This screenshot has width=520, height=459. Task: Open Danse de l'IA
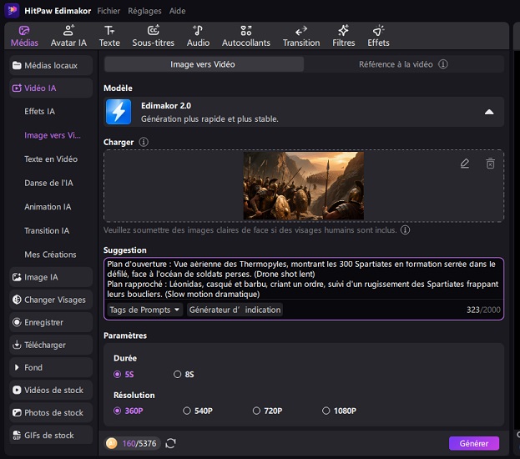pyautogui.click(x=48, y=183)
